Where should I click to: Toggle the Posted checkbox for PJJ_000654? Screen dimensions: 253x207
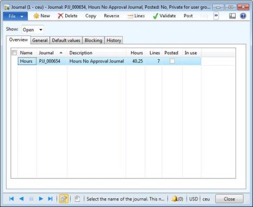(172, 61)
